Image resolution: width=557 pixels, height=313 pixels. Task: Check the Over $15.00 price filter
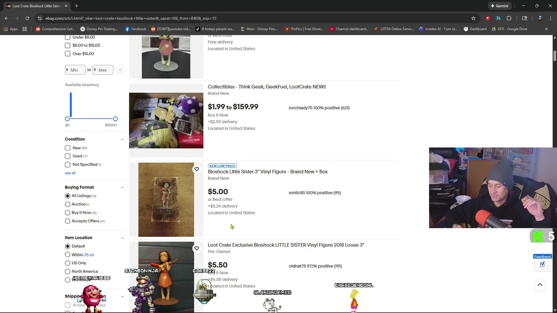(67, 53)
